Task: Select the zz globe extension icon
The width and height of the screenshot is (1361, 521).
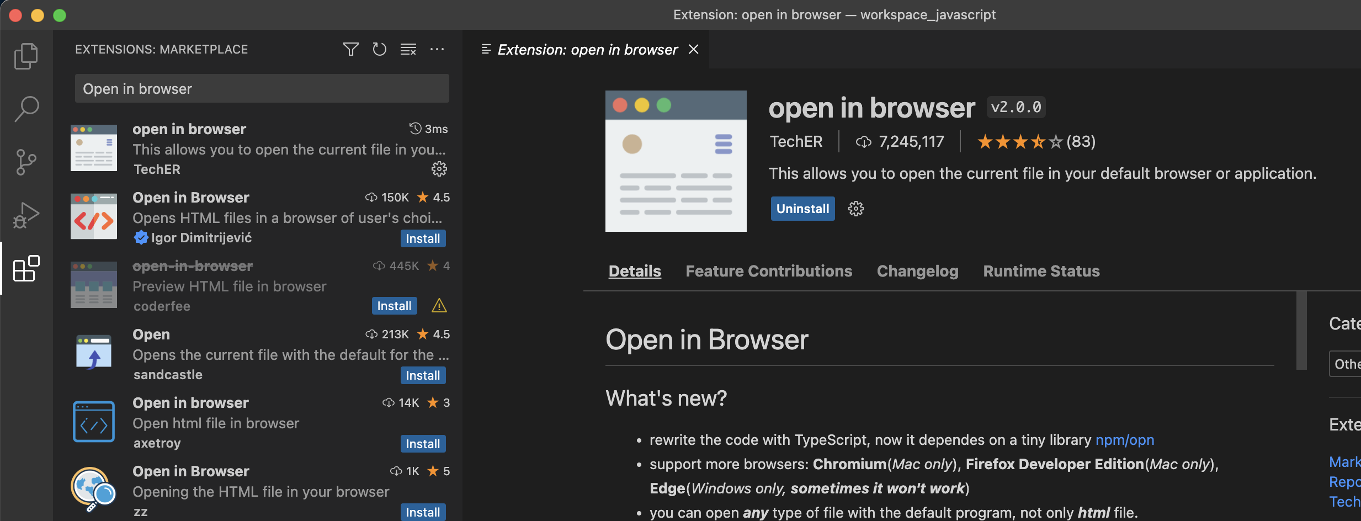Action: [94, 490]
